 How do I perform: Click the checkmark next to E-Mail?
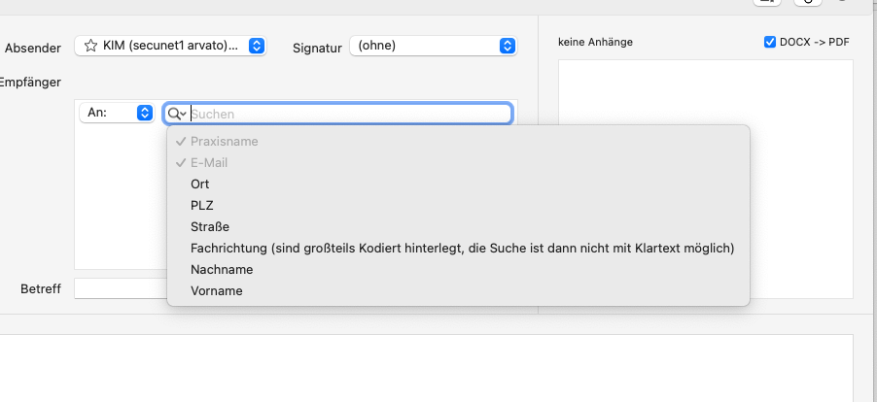[180, 163]
